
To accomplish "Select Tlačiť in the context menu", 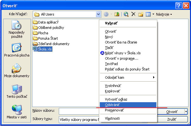I will (128, 48).
